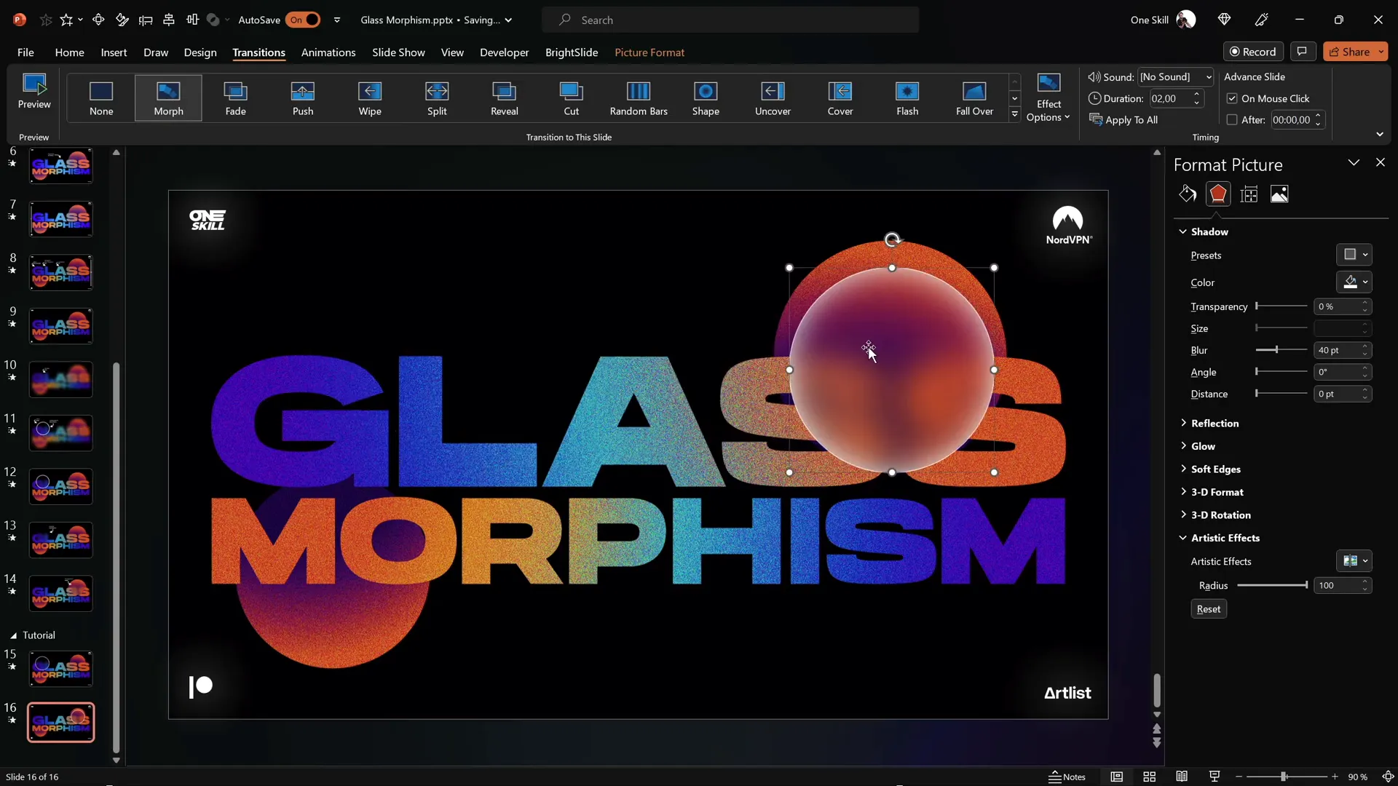The height and width of the screenshot is (786, 1398).
Task: Apply the Random Bars transition
Action: (x=639, y=98)
